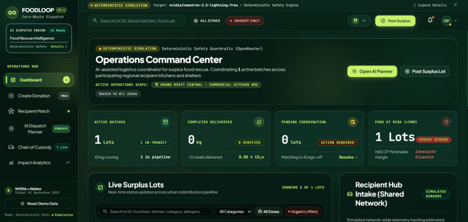Open the All Categories dropdown
The image size is (468, 222).
point(233,212)
